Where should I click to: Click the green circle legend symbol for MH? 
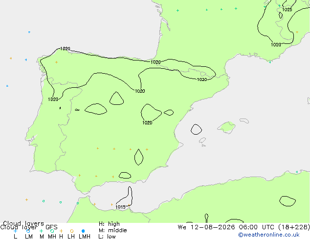coord(52,231)
